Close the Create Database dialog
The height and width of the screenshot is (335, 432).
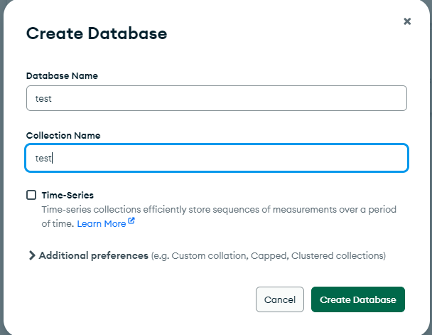coord(407,21)
